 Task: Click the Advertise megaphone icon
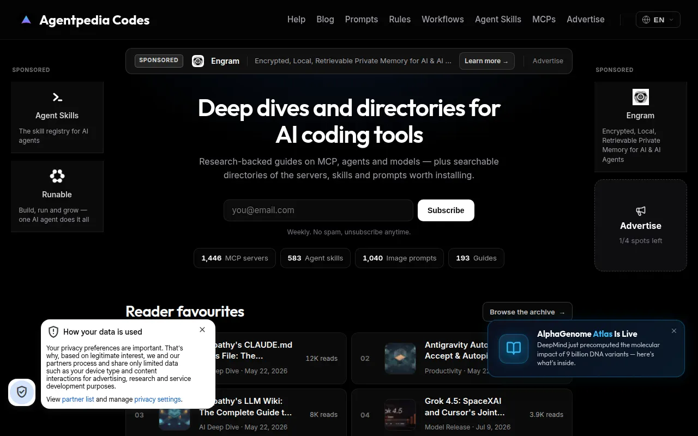(x=641, y=211)
